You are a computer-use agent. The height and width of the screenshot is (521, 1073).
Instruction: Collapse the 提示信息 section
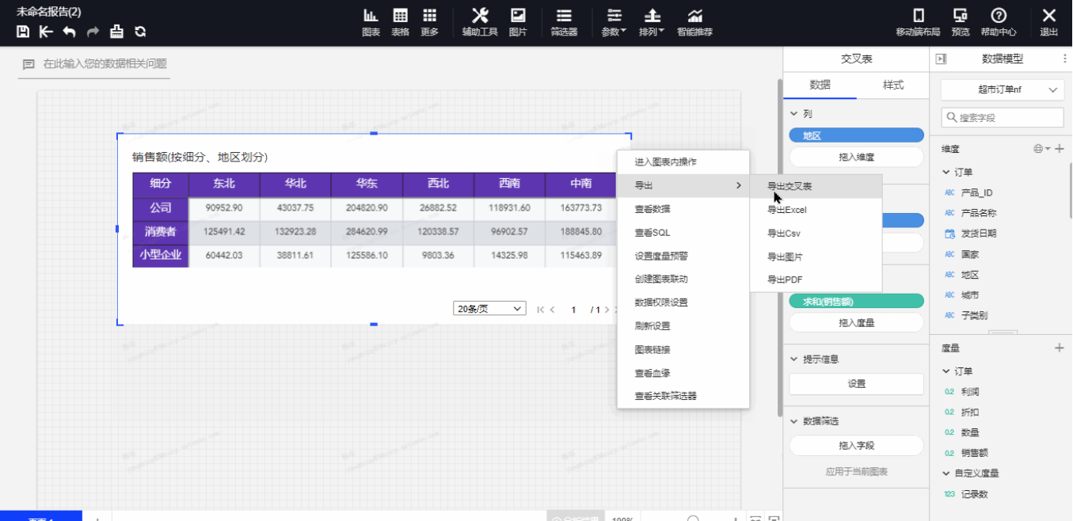tap(794, 359)
